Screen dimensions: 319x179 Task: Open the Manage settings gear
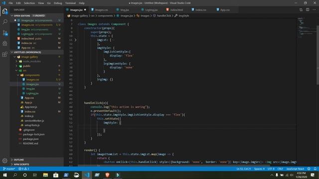pyautogui.click(x=5, y=161)
